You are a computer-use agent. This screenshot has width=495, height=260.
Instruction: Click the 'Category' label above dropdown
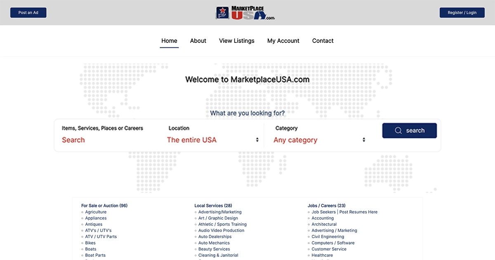click(x=286, y=128)
